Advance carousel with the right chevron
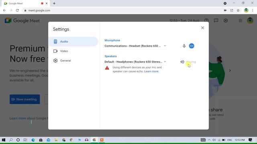This screenshot has width=257, height=144. [230, 70]
